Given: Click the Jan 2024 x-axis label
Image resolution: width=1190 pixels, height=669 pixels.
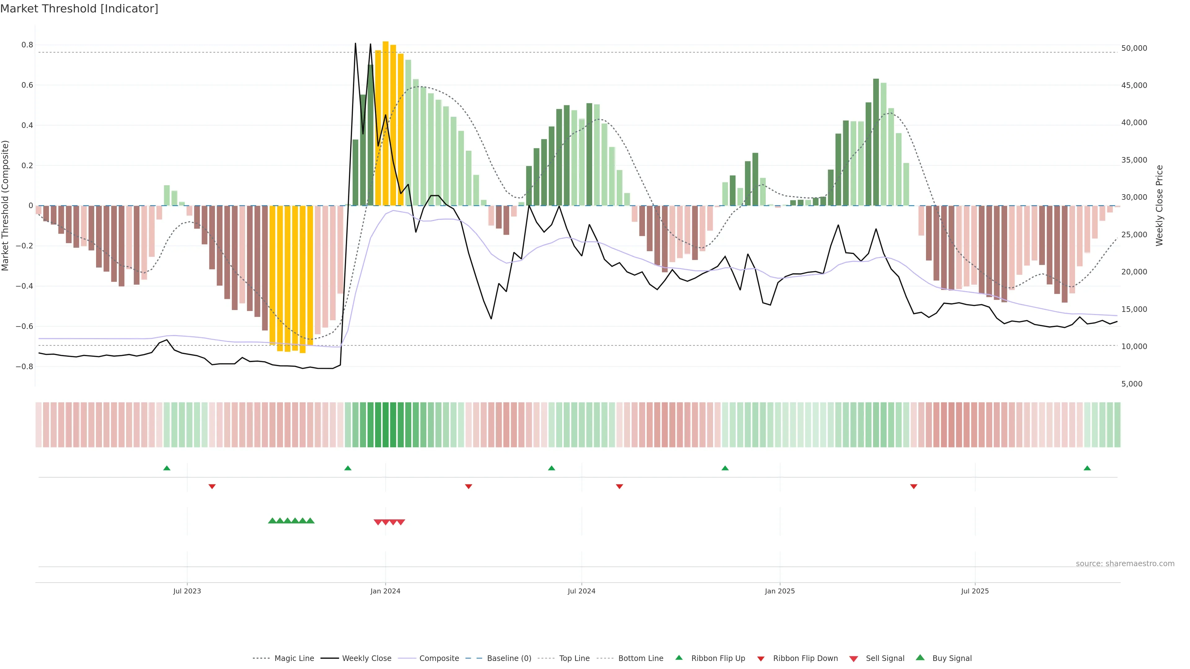Looking at the screenshot, I should click(x=385, y=591).
